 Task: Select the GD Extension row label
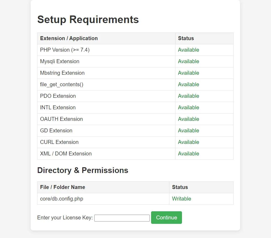tap(56, 131)
